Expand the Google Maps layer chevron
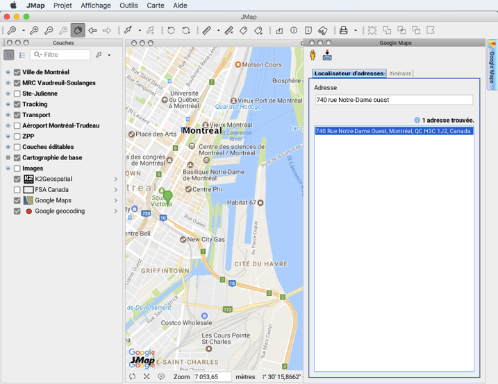498x384 pixels. tap(116, 200)
